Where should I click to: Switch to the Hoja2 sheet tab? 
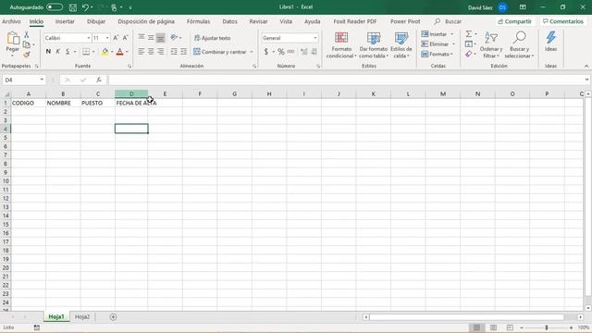point(82,316)
